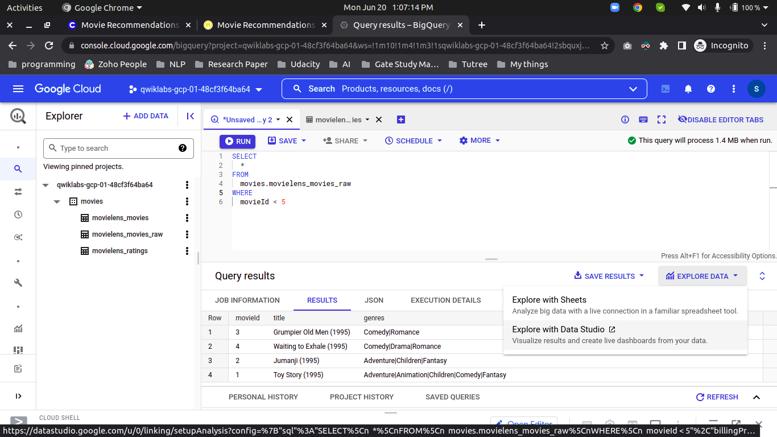Viewport: 777px width, 437px height.
Task: Select the movielens_movies_raw table
Action: point(127,234)
